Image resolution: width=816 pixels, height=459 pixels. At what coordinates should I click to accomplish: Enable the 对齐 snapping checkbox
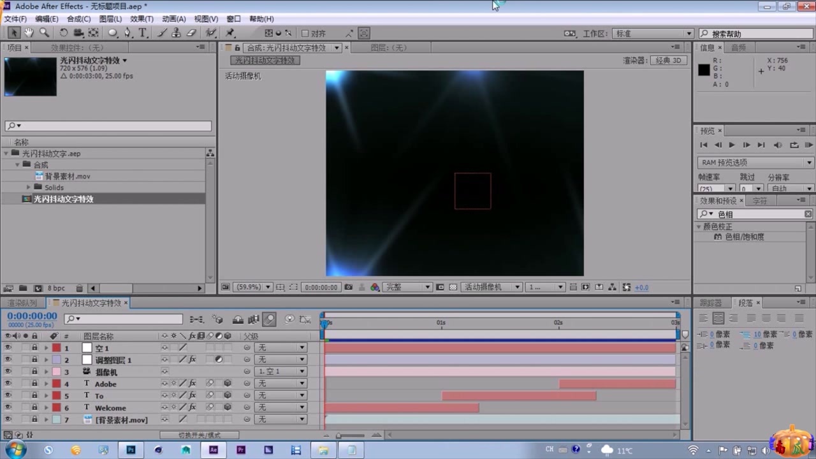pos(305,34)
